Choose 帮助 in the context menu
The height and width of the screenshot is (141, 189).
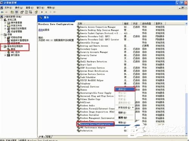(x=125, y=122)
